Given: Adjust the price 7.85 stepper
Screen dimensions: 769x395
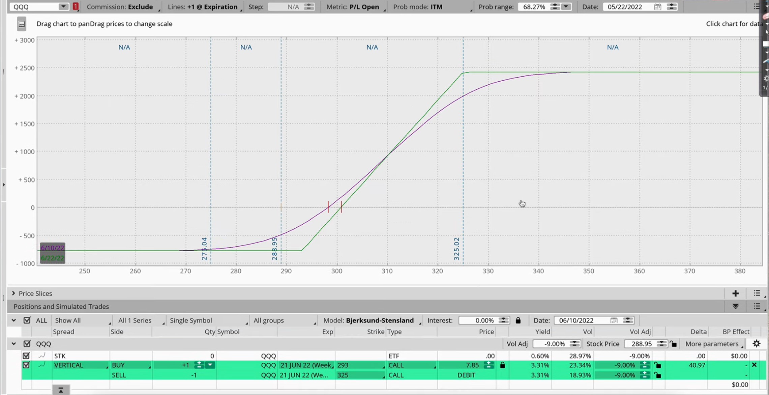Looking at the screenshot, I should tap(488, 365).
